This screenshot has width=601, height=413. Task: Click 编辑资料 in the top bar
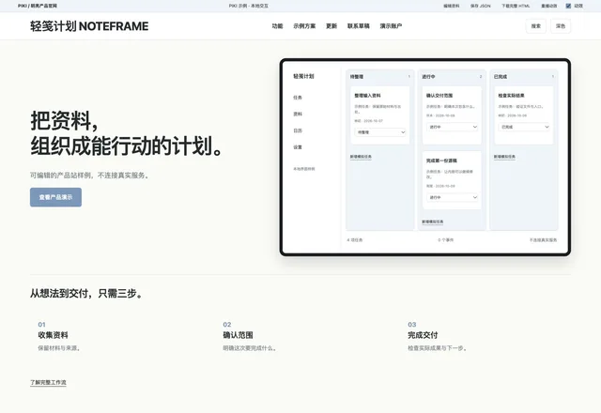coord(451,6)
